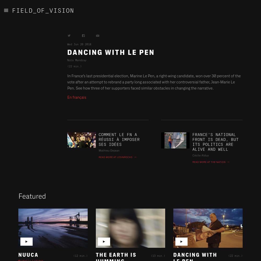Open the Le FN crowd article thumbnail
The image size is (261, 261).
(x=81, y=140)
